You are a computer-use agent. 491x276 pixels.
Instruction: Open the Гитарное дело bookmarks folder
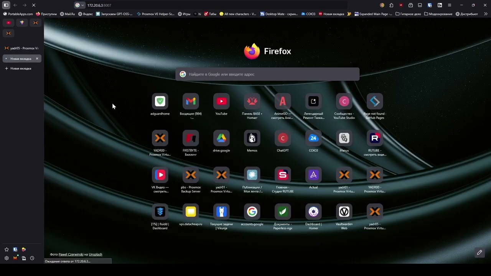pos(408,14)
